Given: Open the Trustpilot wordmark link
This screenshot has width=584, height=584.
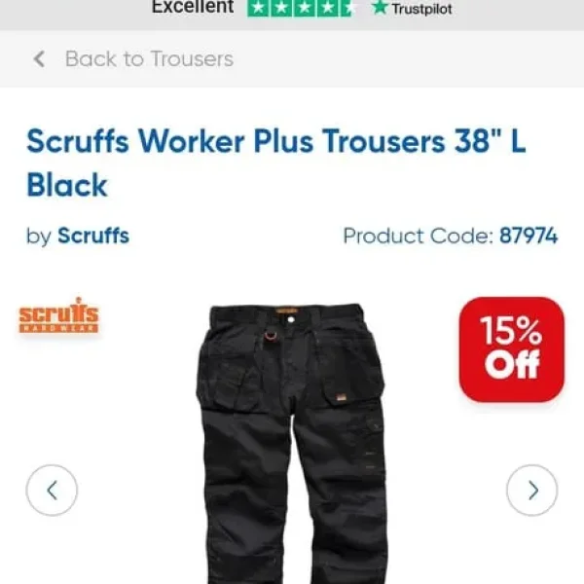Looking at the screenshot, I should [421, 9].
